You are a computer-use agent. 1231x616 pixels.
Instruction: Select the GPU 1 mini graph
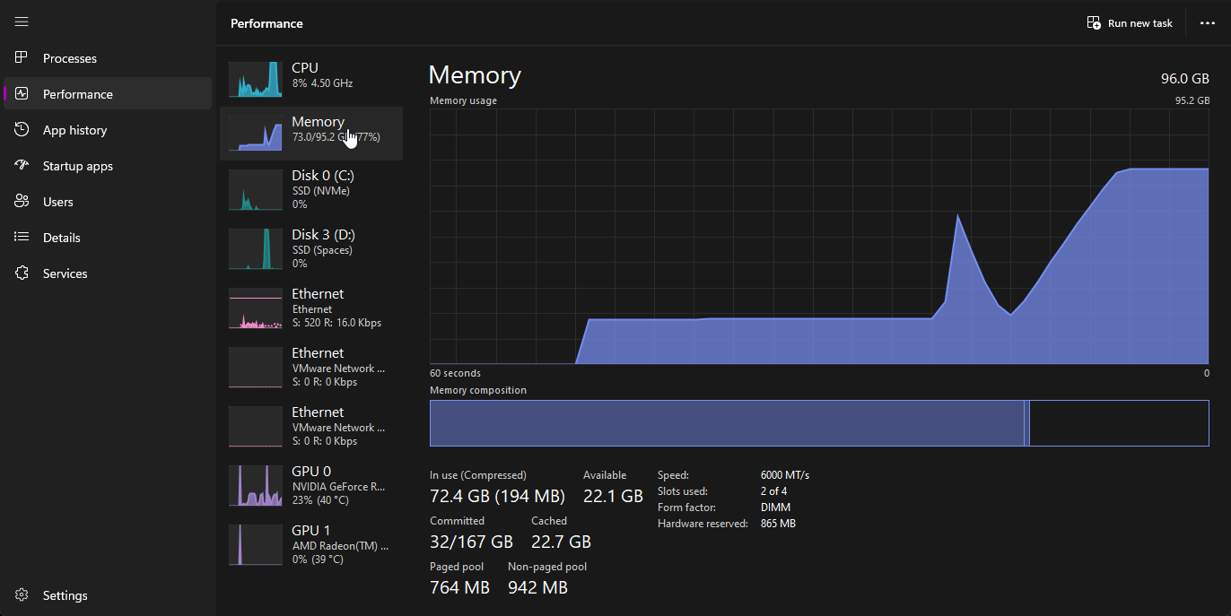256,544
